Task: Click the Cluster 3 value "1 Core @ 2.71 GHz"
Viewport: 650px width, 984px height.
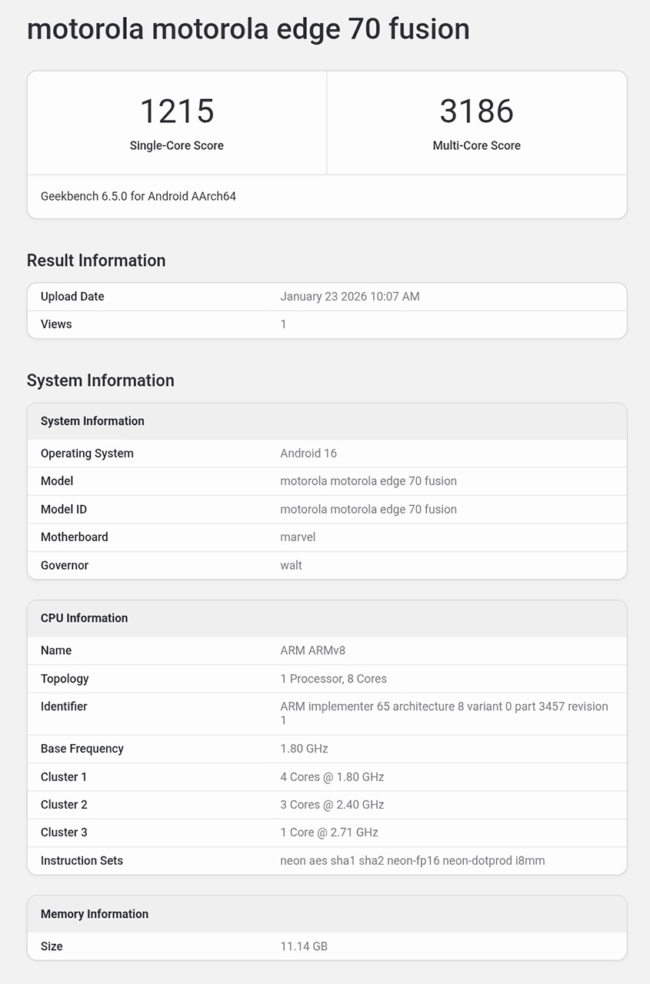Action: click(328, 833)
